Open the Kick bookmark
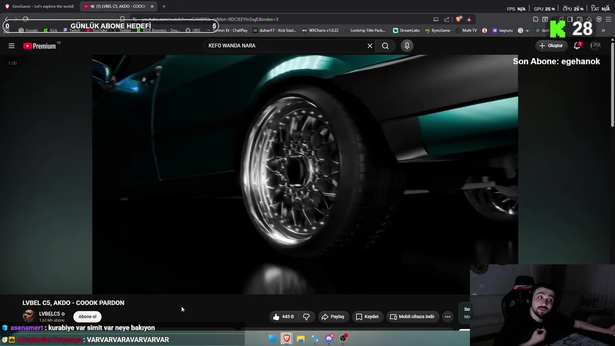The height and width of the screenshot is (346, 615). 50,30
